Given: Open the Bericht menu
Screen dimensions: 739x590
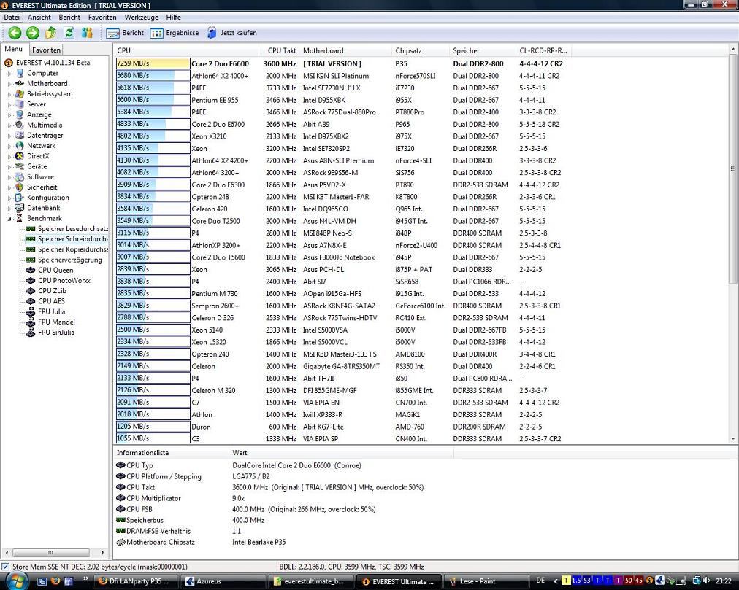Looking at the screenshot, I should [x=69, y=17].
